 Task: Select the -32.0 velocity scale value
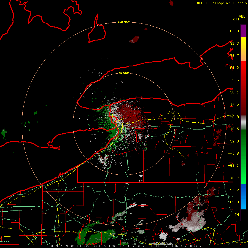(x=233, y=141)
